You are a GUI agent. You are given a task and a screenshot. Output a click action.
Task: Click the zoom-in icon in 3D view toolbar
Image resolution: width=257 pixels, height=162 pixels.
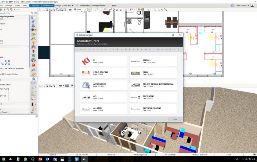[x=50, y=86]
